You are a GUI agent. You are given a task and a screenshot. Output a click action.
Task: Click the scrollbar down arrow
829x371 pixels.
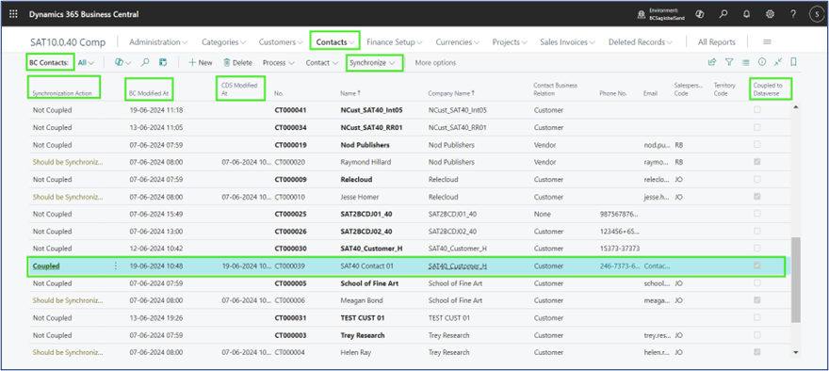click(796, 352)
